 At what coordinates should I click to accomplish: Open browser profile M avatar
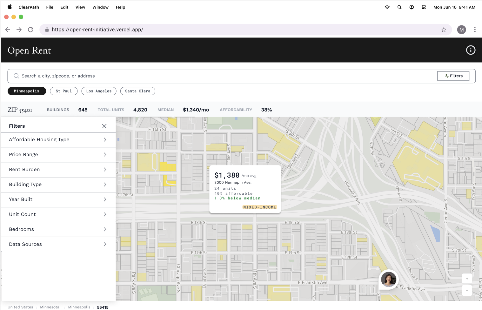coord(461,30)
